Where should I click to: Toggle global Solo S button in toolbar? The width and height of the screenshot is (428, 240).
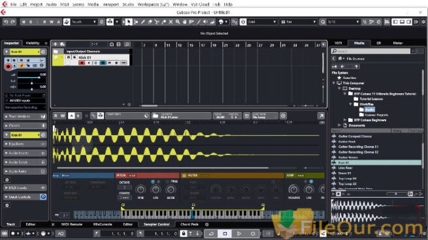pyautogui.click(x=31, y=22)
